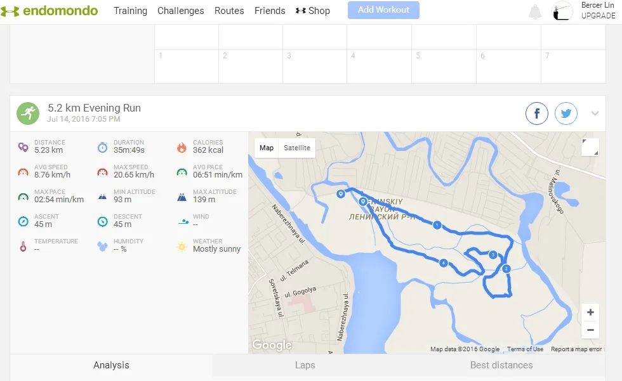The image size is (622, 381).
Task: Open the Training menu
Action: coord(130,11)
